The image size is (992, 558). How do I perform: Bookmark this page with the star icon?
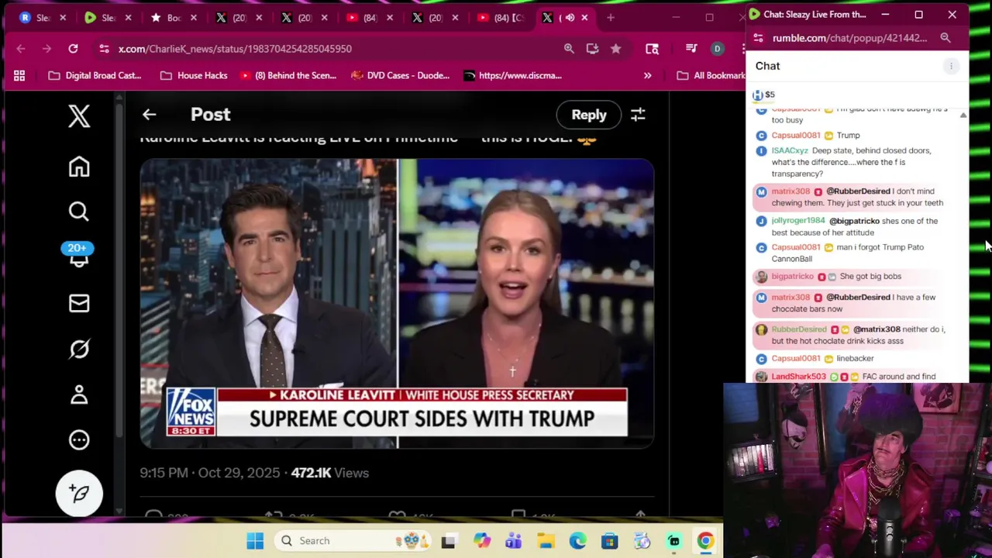615,49
